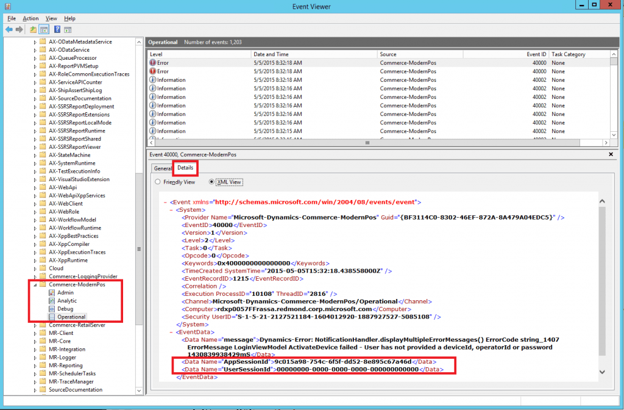The image size is (624, 410).
Task: Open the View menu
Action: (x=51, y=18)
